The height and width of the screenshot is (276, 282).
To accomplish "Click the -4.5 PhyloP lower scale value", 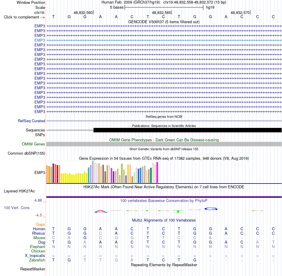I will coord(39,215).
